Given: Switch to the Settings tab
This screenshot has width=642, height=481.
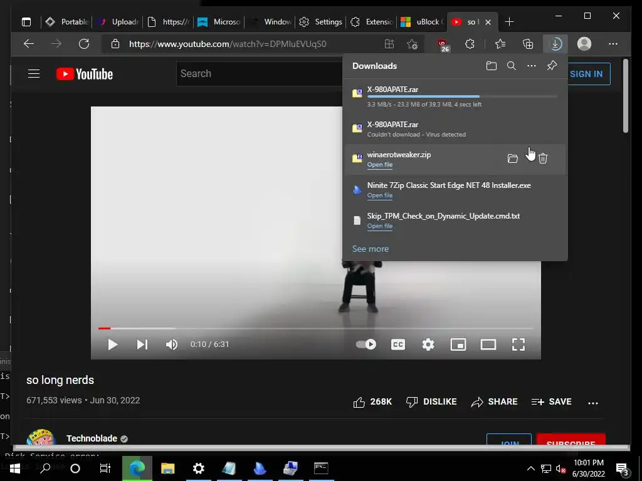Looking at the screenshot, I should click(x=320, y=22).
